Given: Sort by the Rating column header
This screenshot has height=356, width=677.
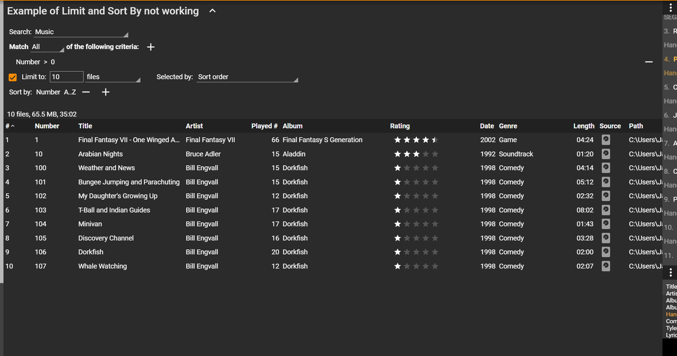Looking at the screenshot, I should click(400, 126).
